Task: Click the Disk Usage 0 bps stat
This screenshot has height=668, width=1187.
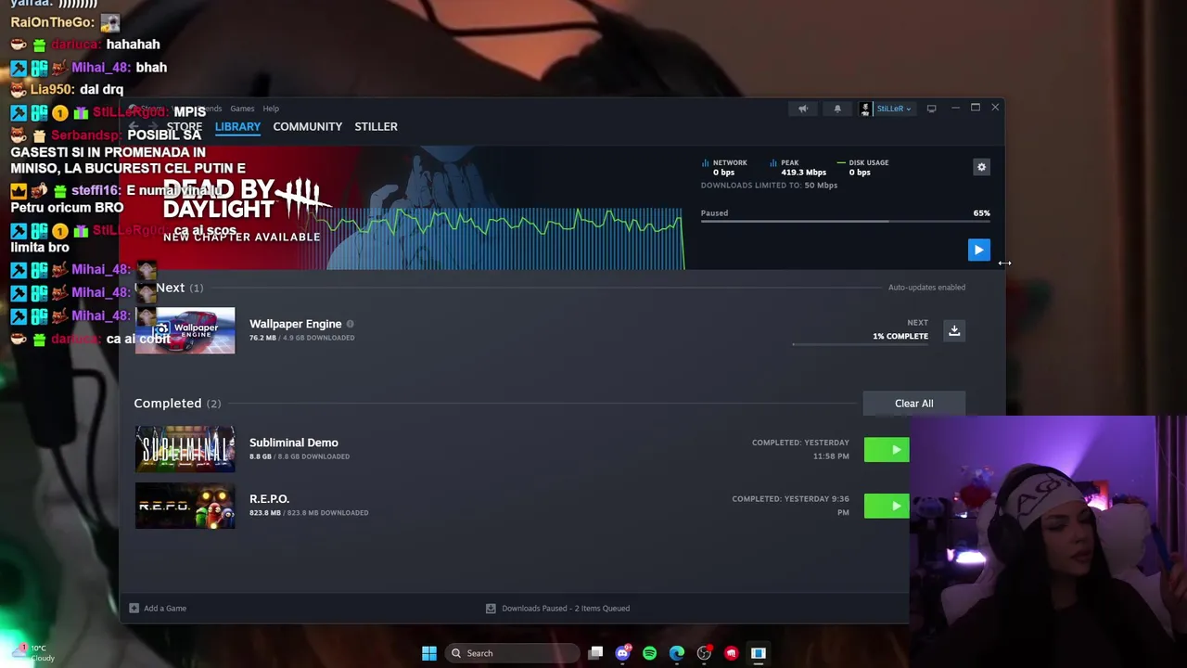Action: 862,167
